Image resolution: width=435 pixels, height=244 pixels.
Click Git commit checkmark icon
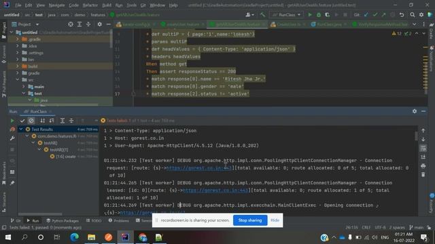click(x=375, y=15)
